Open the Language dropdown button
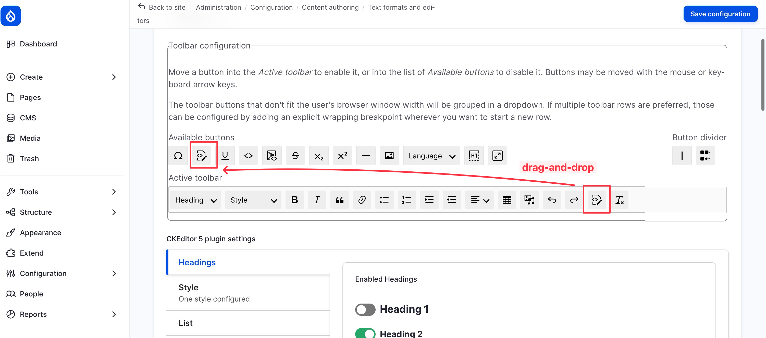766x338 pixels. click(431, 155)
